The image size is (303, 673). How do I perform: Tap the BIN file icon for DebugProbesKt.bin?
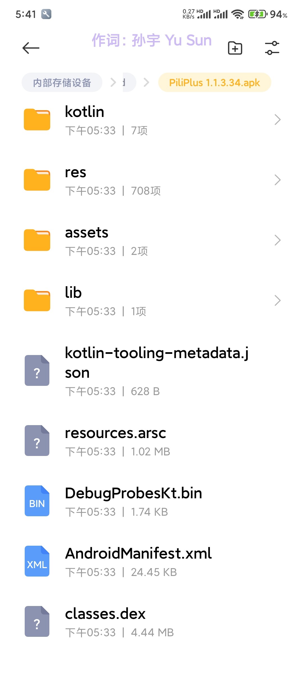click(37, 501)
